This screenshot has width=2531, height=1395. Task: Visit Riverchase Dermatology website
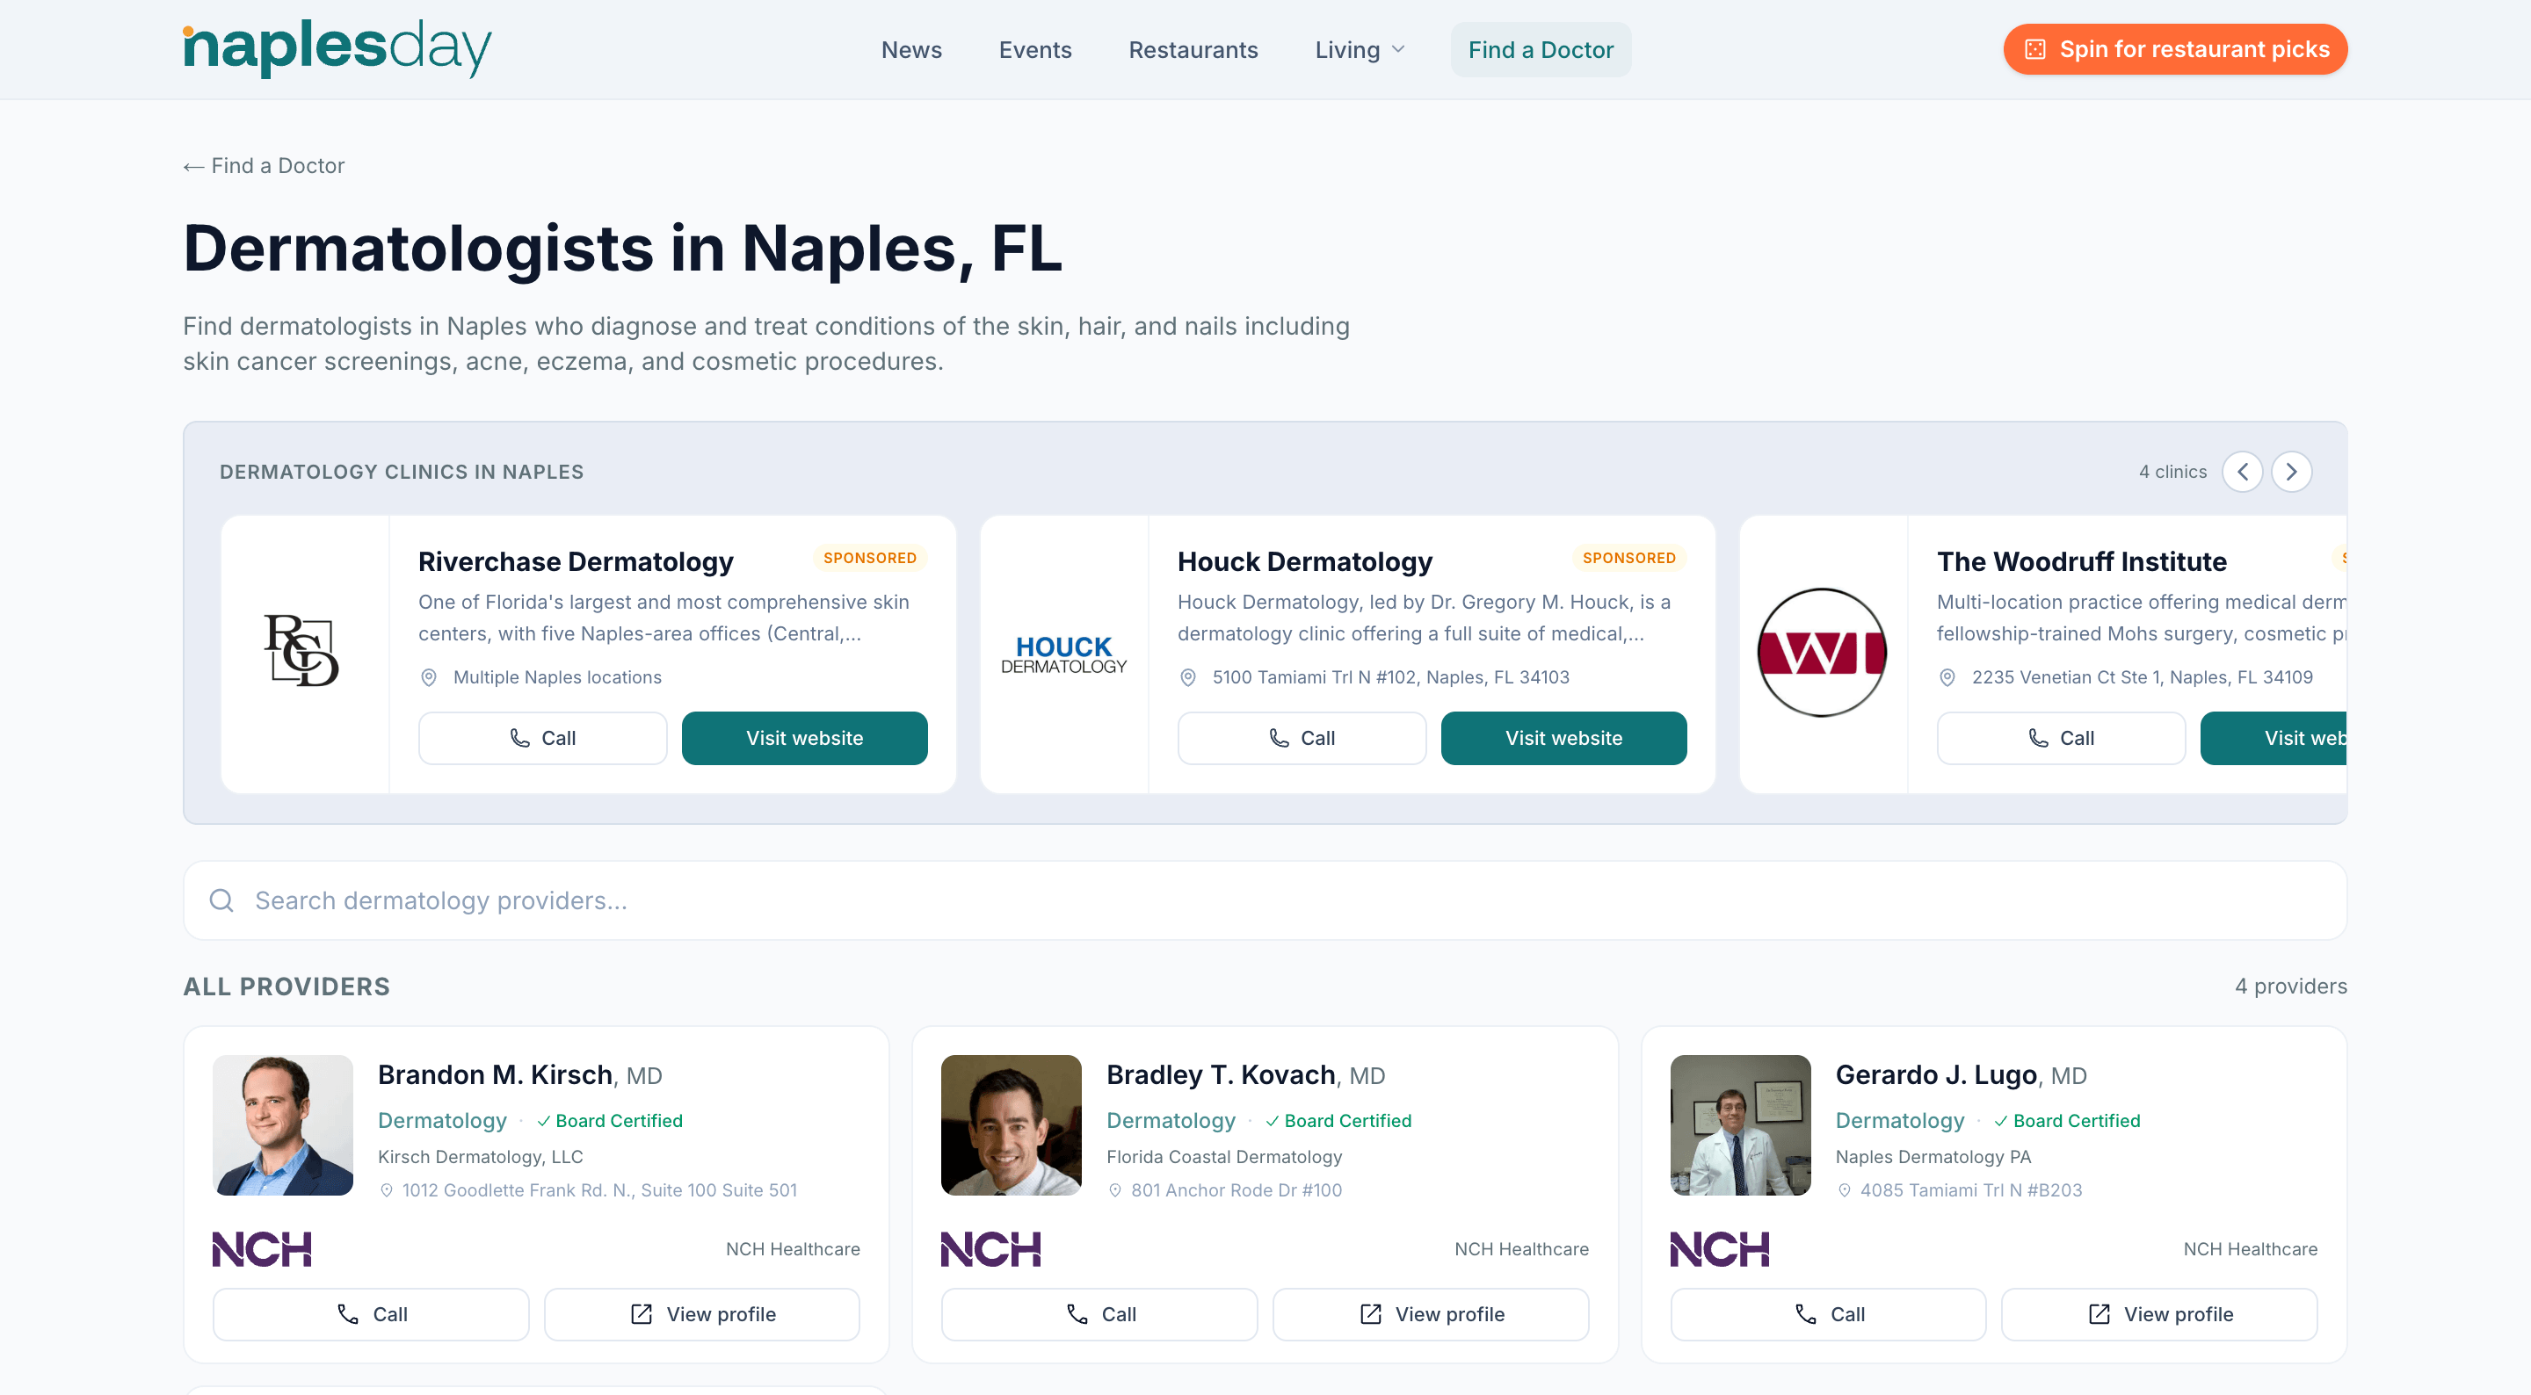(x=805, y=738)
